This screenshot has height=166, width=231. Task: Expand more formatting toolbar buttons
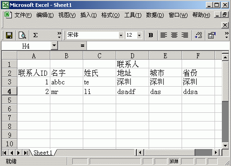coord(226,35)
